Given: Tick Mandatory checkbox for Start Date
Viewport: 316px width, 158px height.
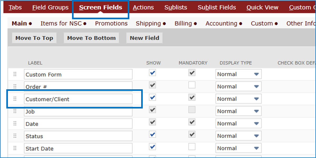Looking at the screenshot, I should [192, 147].
